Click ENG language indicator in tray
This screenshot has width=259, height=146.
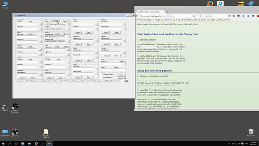coord(246,144)
